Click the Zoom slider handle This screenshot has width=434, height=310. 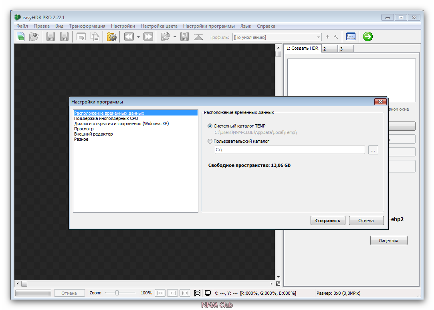pyautogui.click(x=117, y=293)
